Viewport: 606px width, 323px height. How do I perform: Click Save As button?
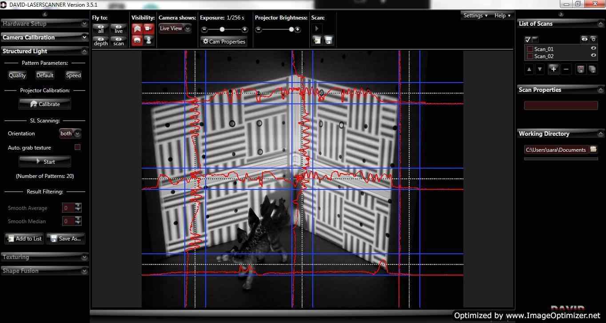[x=65, y=239]
